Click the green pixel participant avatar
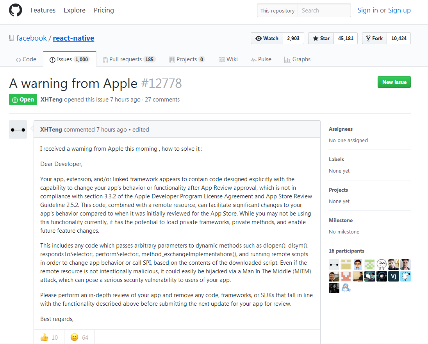Screen dimensions: 428x344 (x=370, y=264)
